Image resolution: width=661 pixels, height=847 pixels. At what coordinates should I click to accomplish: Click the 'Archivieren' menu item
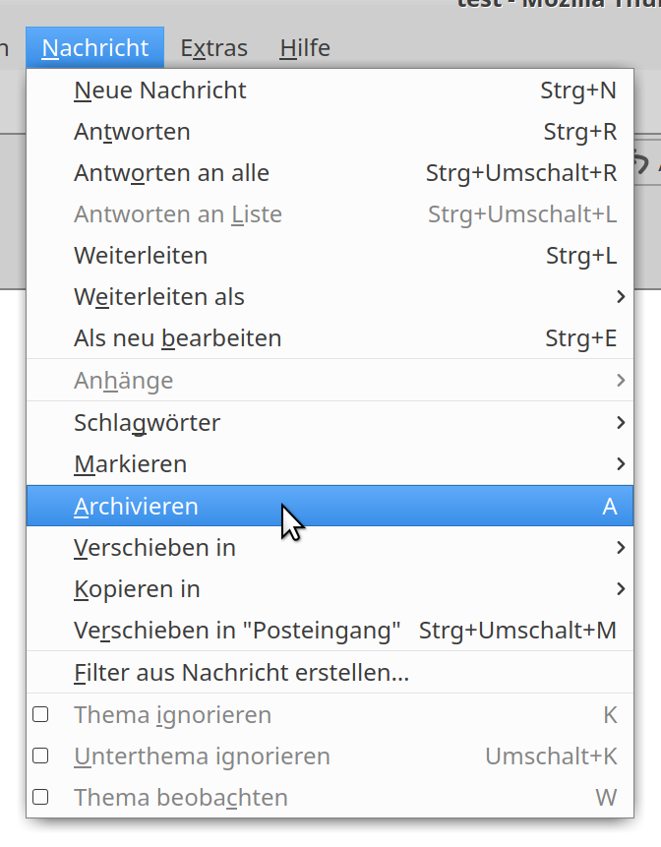click(x=137, y=507)
